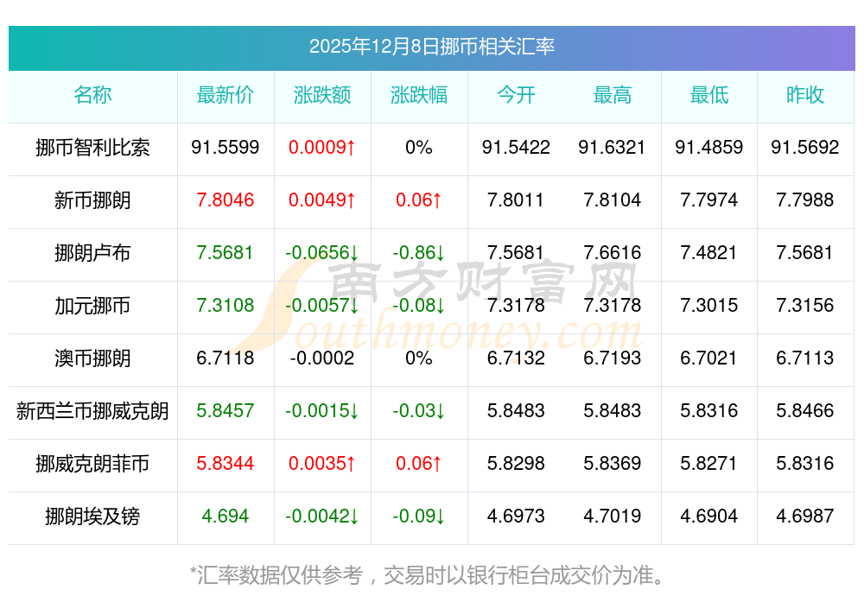The image size is (864, 602).
Task: Select the 91.6321 highest price cell
Action: click(612, 148)
